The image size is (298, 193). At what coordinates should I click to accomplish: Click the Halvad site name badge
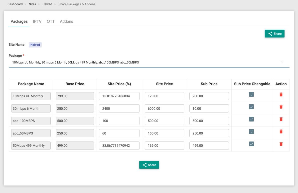coord(35,45)
